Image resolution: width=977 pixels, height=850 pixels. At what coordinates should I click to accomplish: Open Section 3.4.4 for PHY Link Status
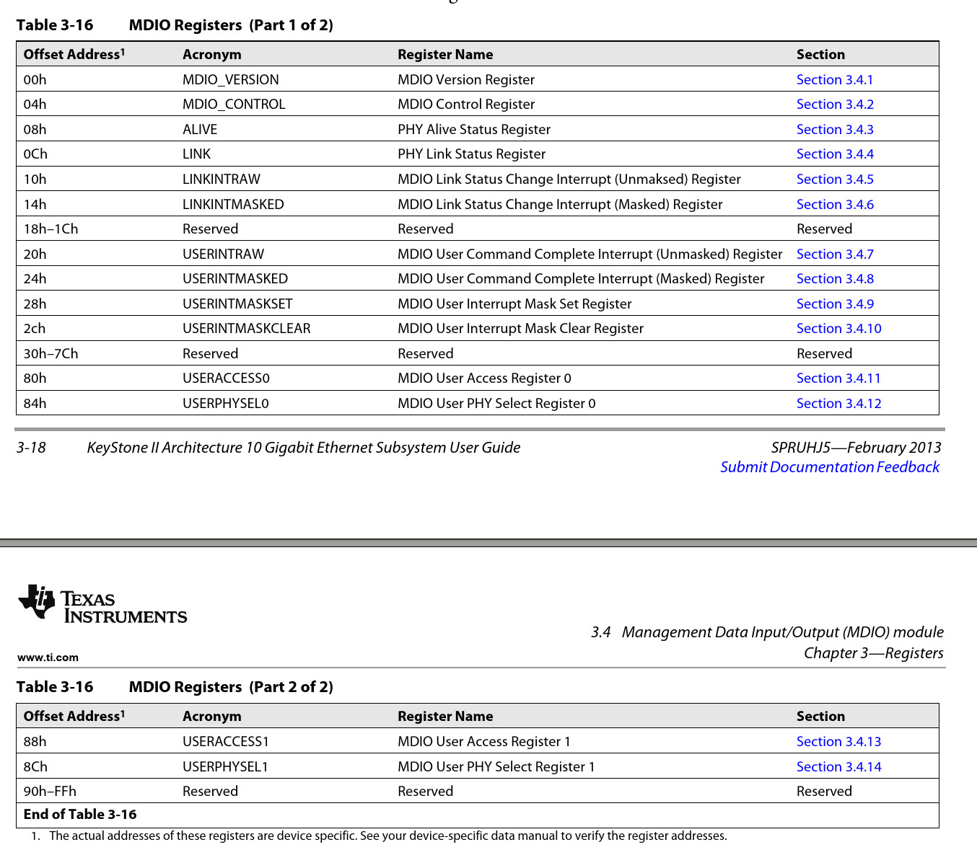pos(834,154)
